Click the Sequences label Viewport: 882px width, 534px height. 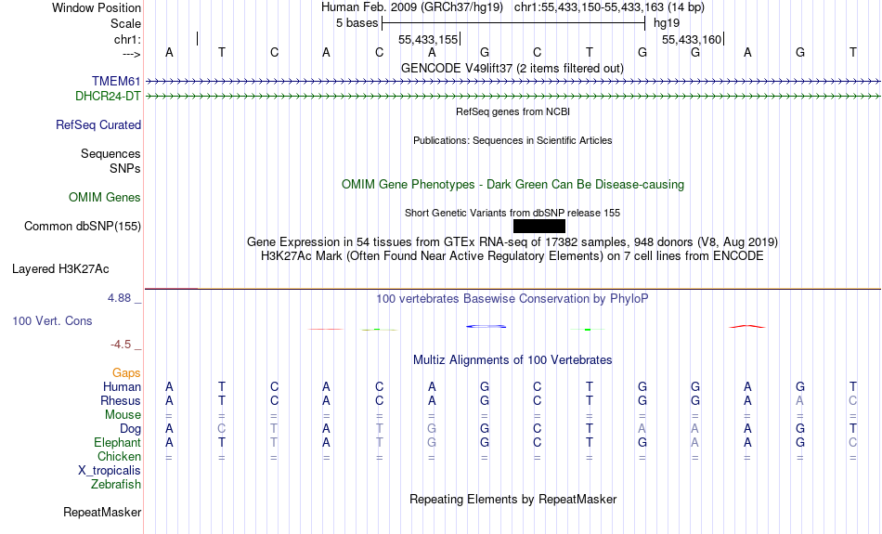pyautogui.click(x=110, y=153)
